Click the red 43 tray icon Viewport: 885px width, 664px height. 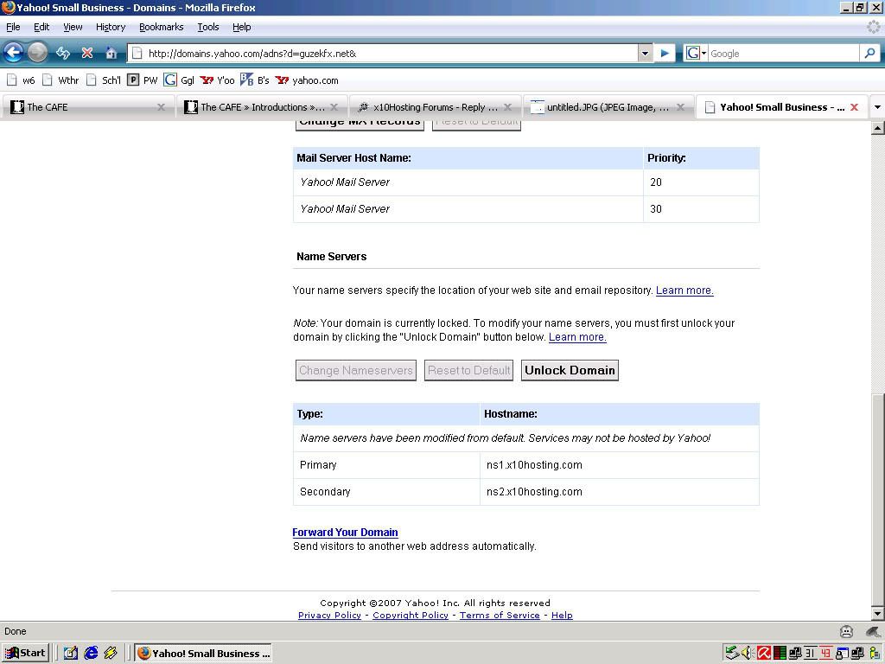pos(826,654)
